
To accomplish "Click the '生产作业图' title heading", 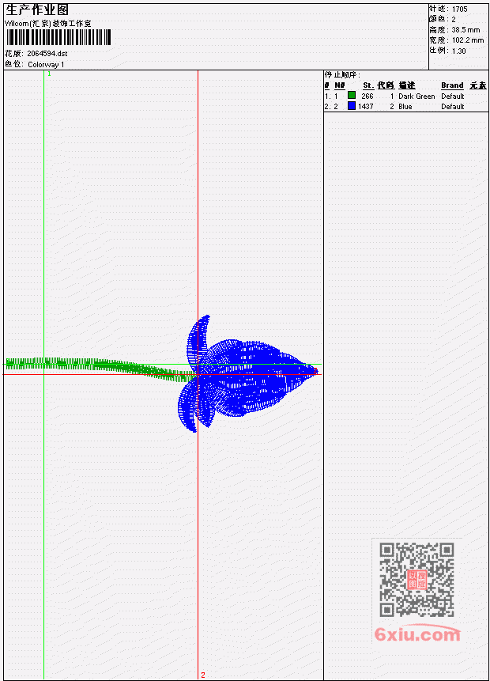I will tap(37, 9).
